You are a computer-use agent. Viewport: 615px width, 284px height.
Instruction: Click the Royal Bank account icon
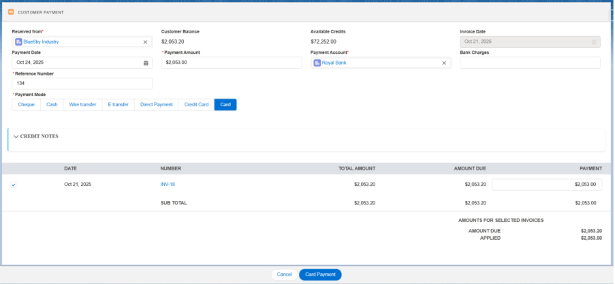[x=317, y=63]
